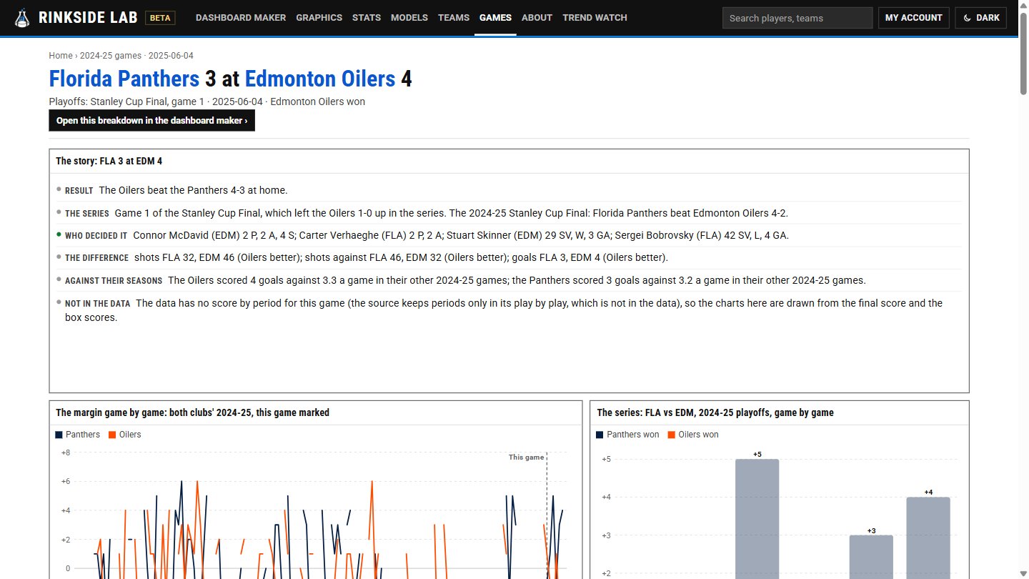This screenshot has height=579, width=1029.
Task: Click the NOT IN THE DATA label
Action: (x=98, y=304)
